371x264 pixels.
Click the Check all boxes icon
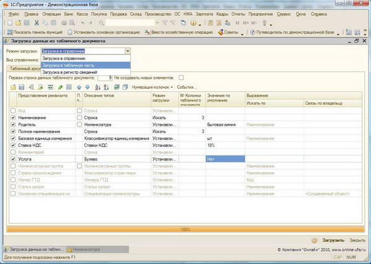click(x=116, y=87)
